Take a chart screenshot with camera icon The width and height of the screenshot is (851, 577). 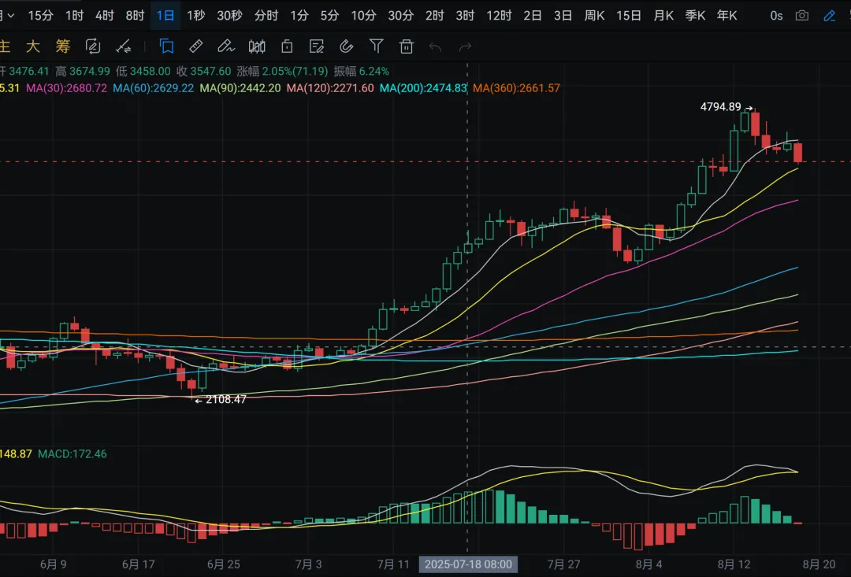point(801,16)
